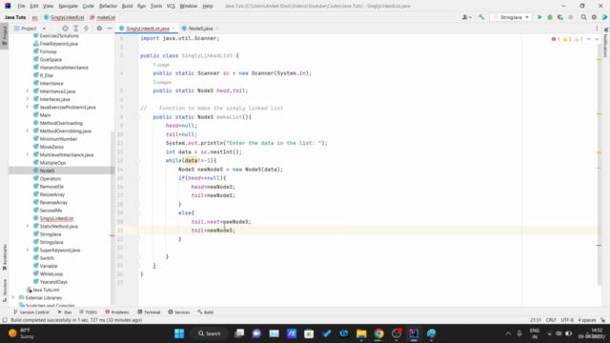Open the Terminal tool window

coord(149,313)
